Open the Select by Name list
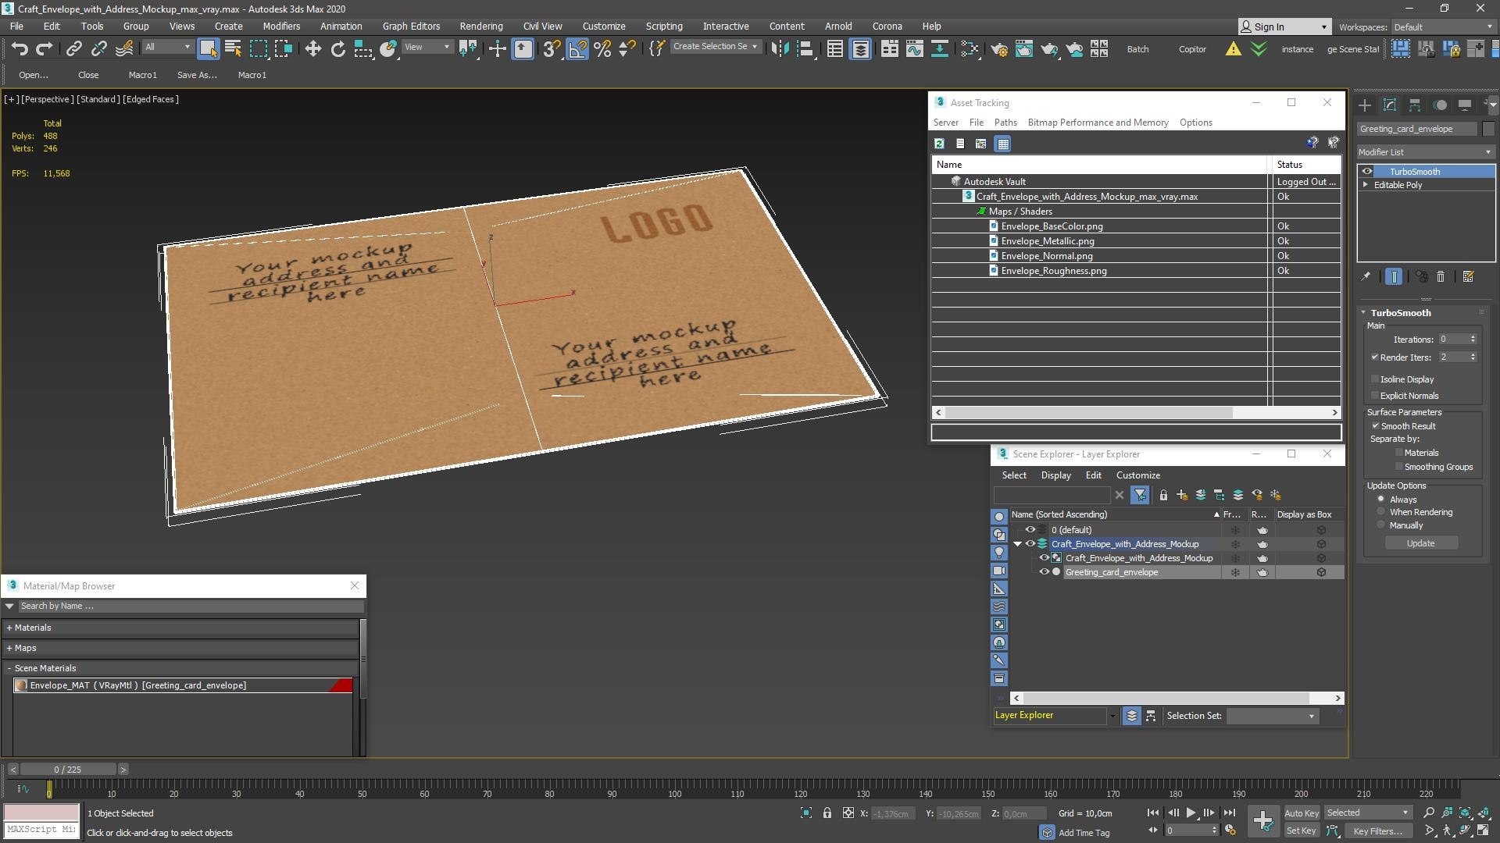1500x843 pixels. [233, 48]
